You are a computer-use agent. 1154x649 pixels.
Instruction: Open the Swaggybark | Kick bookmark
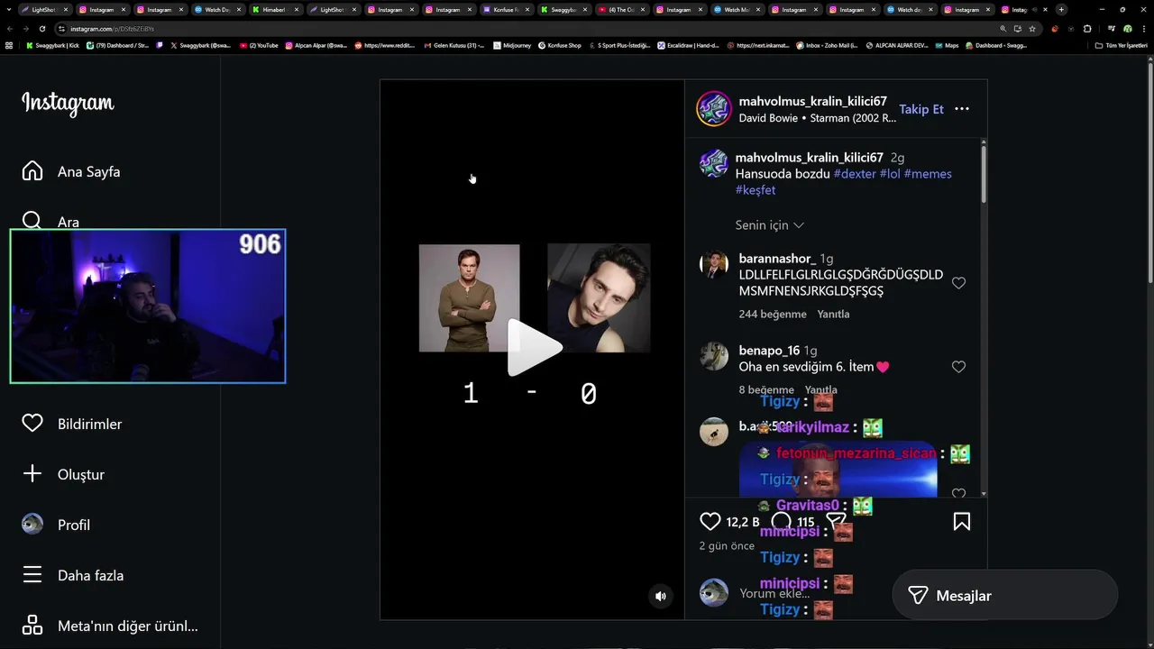click(52, 45)
